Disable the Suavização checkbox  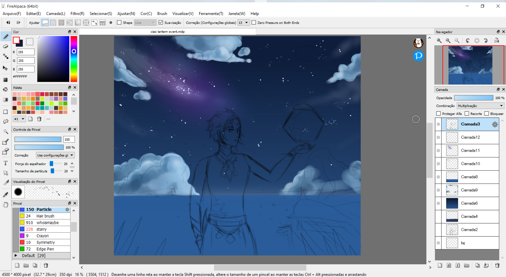[x=161, y=22]
